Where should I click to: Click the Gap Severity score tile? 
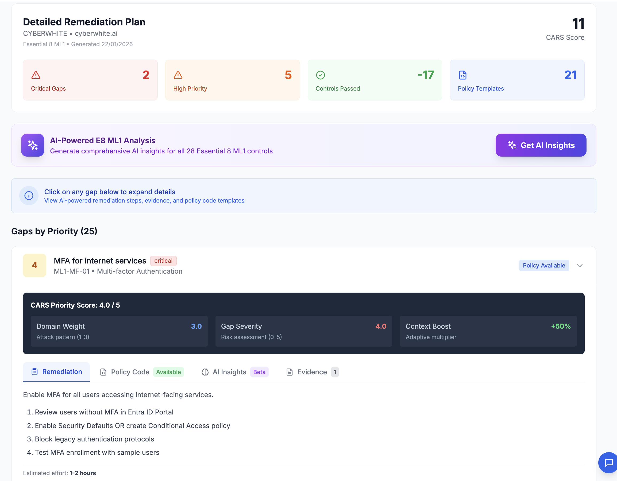tap(304, 331)
